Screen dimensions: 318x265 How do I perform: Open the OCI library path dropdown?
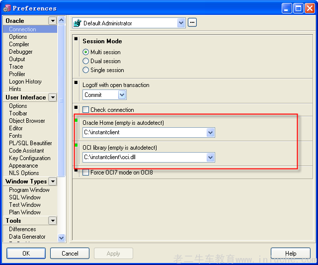[211, 158]
